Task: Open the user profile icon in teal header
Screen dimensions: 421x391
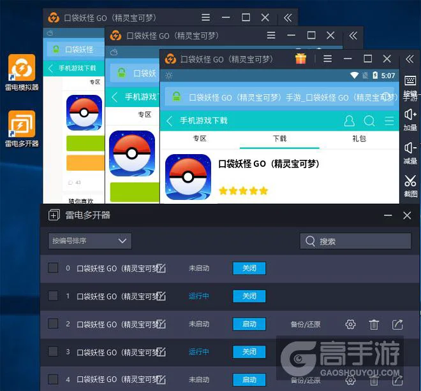Action: tap(350, 121)
